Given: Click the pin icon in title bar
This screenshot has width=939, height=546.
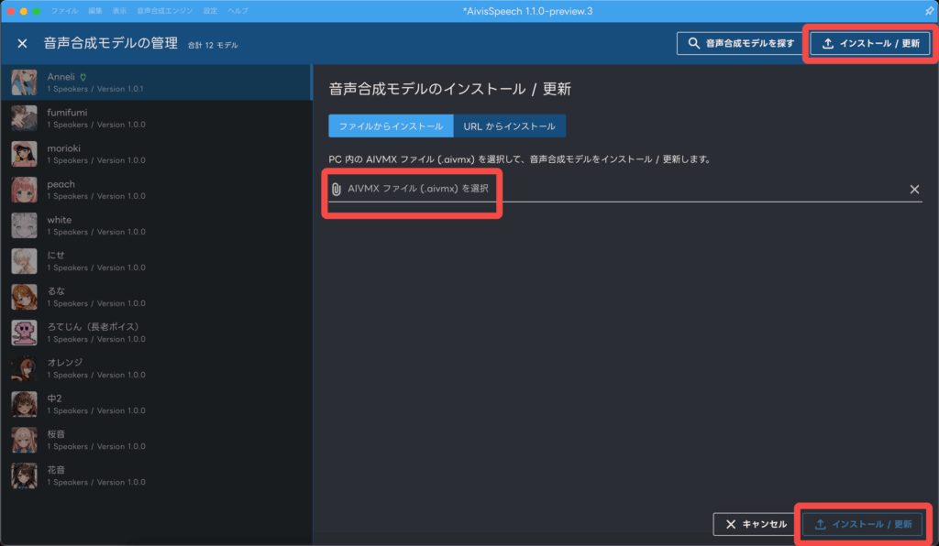Looking at the screenshot, I should (929, 11).
